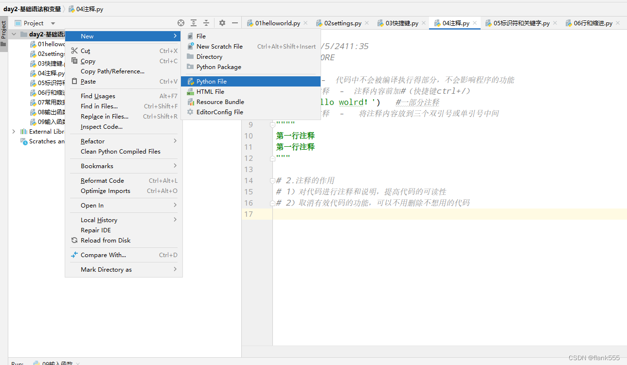Select 09输入函数 file in project tree

47,122
